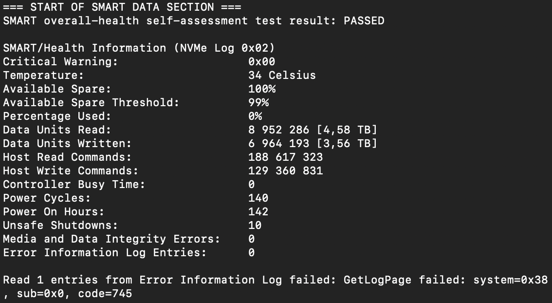
Task: Click the PASSED test result text
Action: point(364,21)
